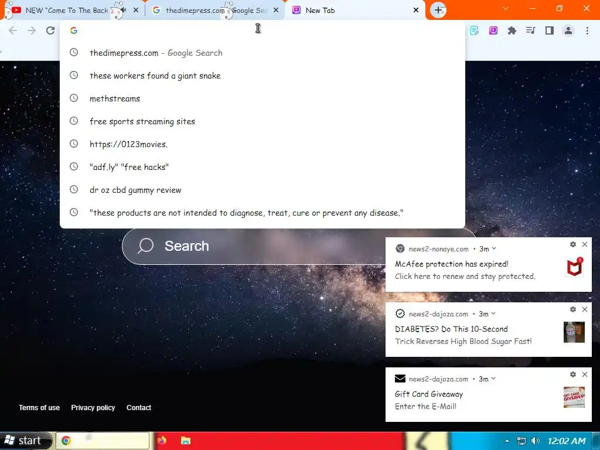The width and height of the screenshot is (600, 450).
Task: Expand the DIABETES notification chevron
Action: click(493, 314)
